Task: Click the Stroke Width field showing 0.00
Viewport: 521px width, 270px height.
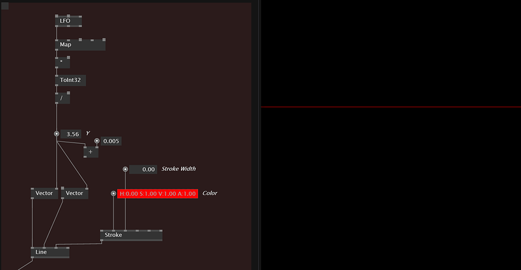Action: click(143, 169)
